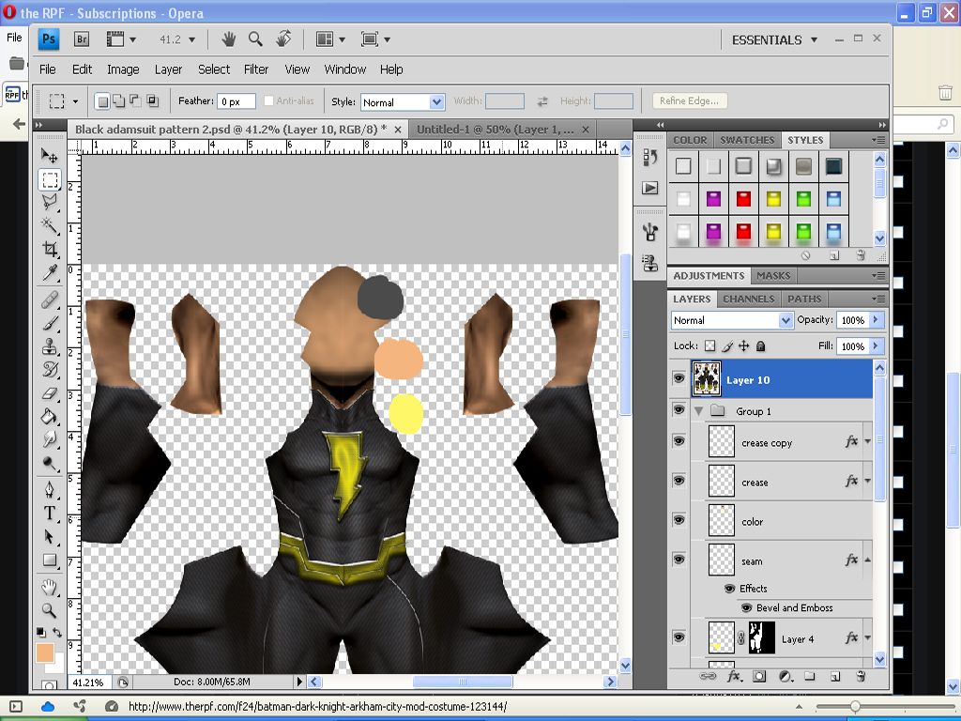Create a new group folder icon
Viewport: 961px width, 721px height.
[810, 676]
